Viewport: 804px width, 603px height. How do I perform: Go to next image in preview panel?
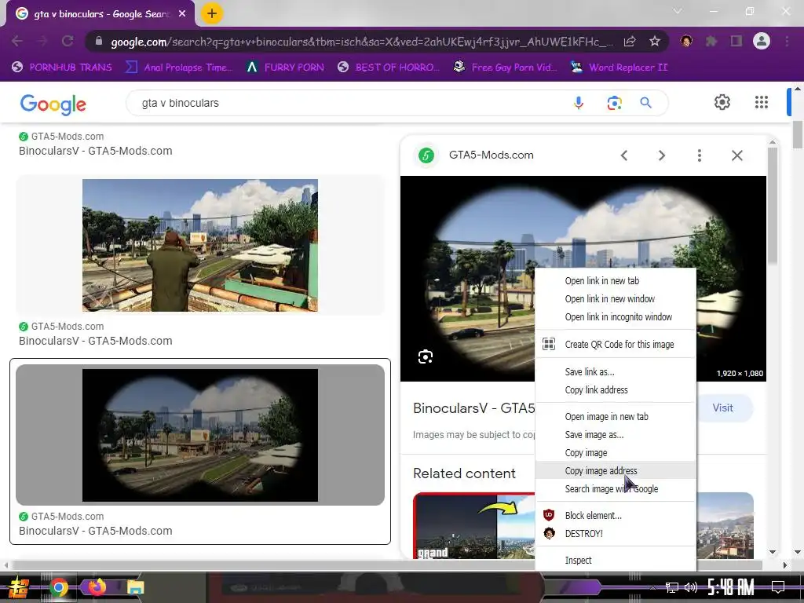coord(661,155)
